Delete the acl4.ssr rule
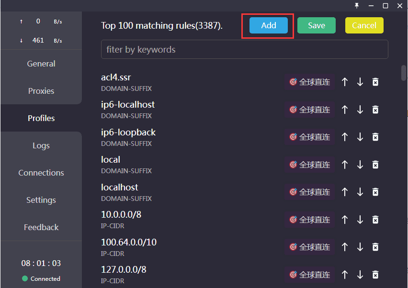408x288 pixels. click(x=375, y=82)
